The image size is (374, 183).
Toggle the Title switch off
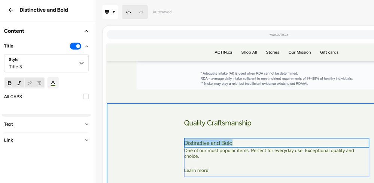click(x=75, y=46)
